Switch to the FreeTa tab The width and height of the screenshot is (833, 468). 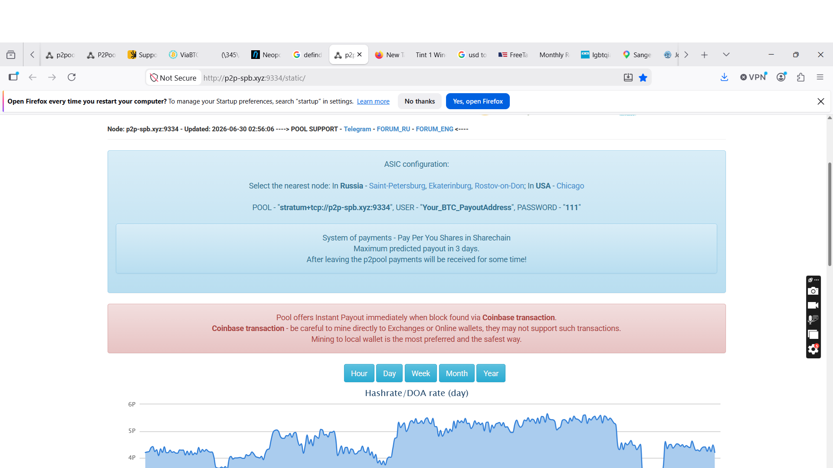click(513, 55)
